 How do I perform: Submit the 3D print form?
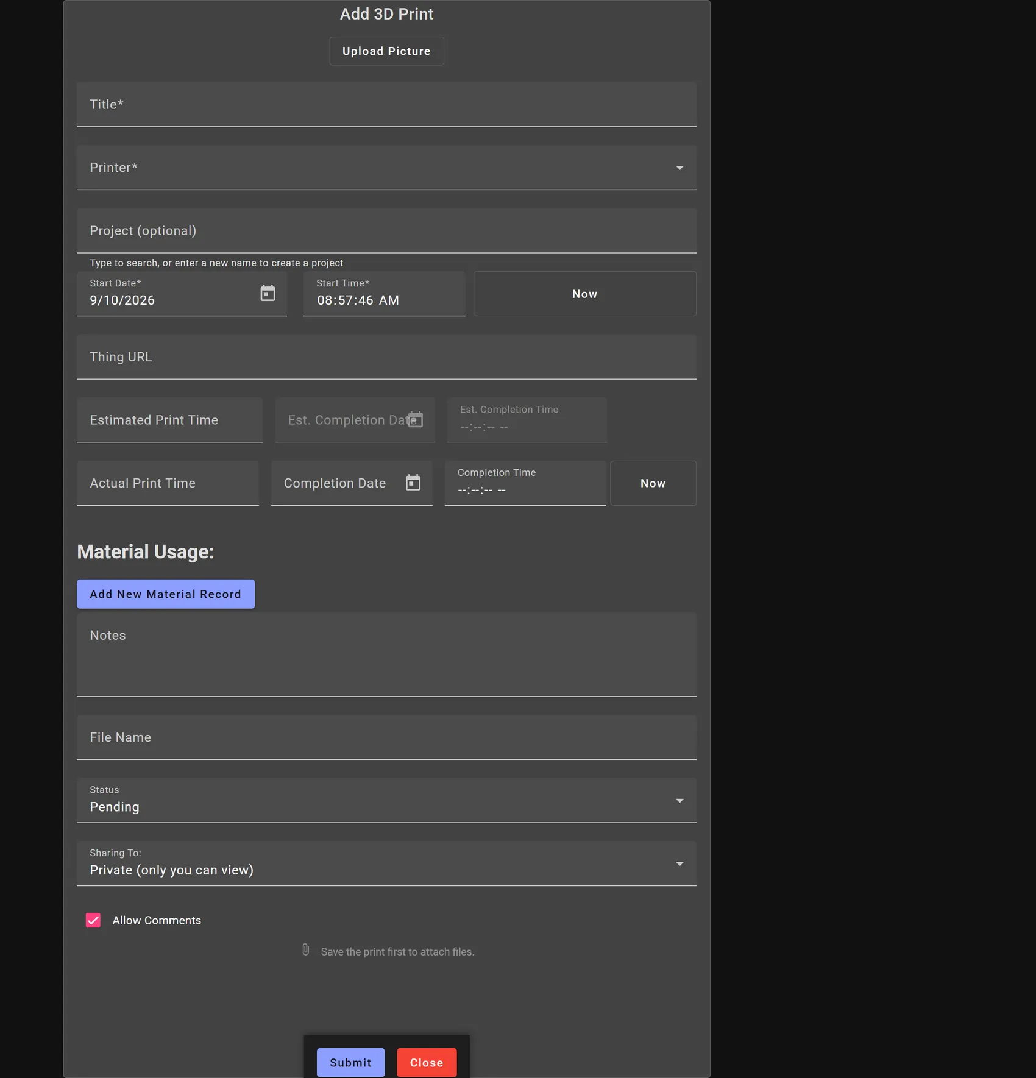(350, 1063)
